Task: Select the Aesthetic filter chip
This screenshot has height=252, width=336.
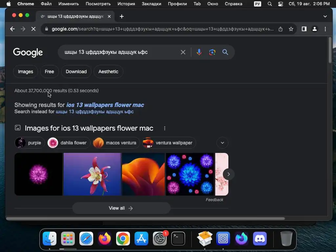Action: click(108, 72)
